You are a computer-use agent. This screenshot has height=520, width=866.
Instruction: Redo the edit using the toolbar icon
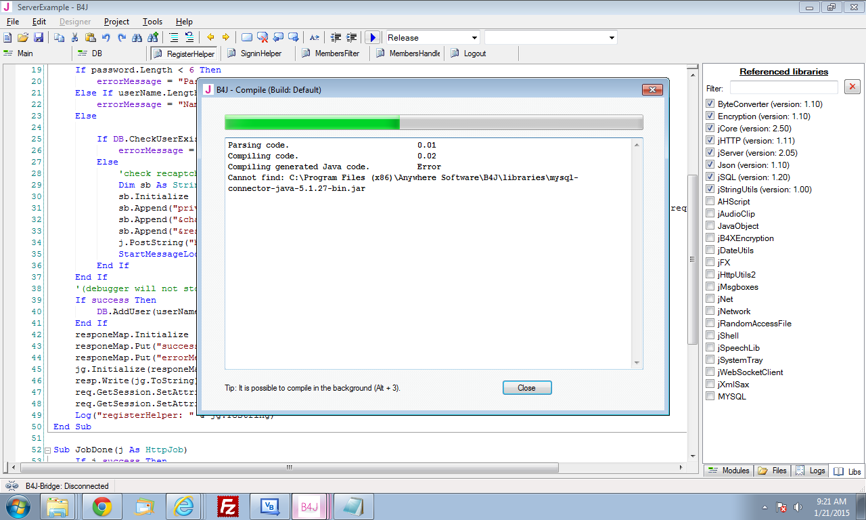click(122, 38)
